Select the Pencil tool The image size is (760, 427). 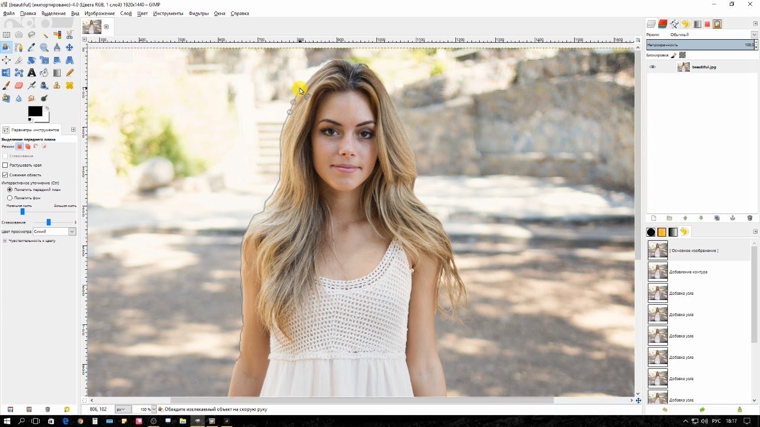(69, 72)
